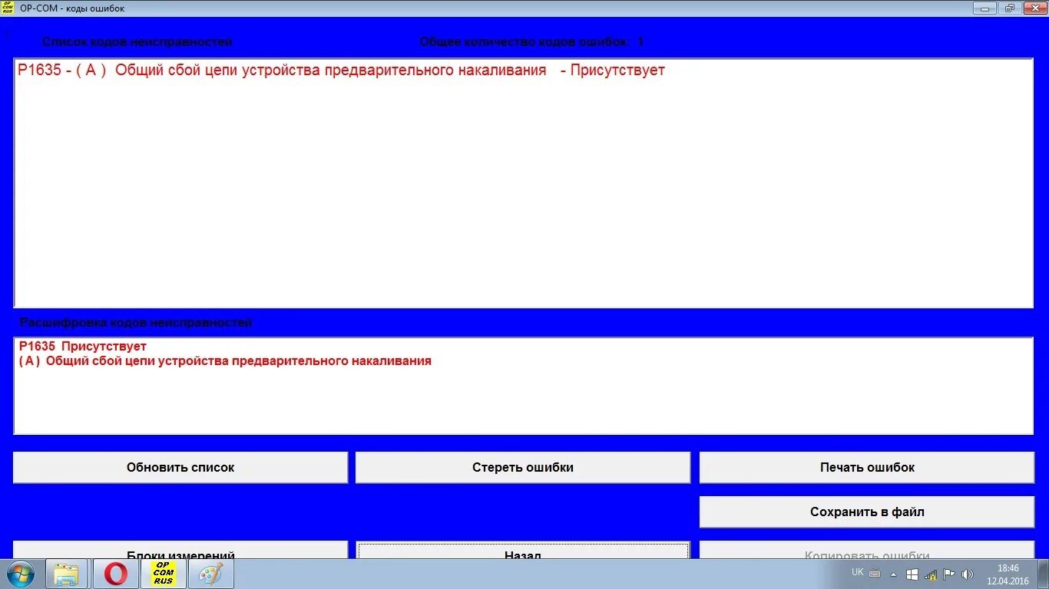1049x589 pixels.
Task: Click the UK language indicator
Action: (x=858, y=572)
